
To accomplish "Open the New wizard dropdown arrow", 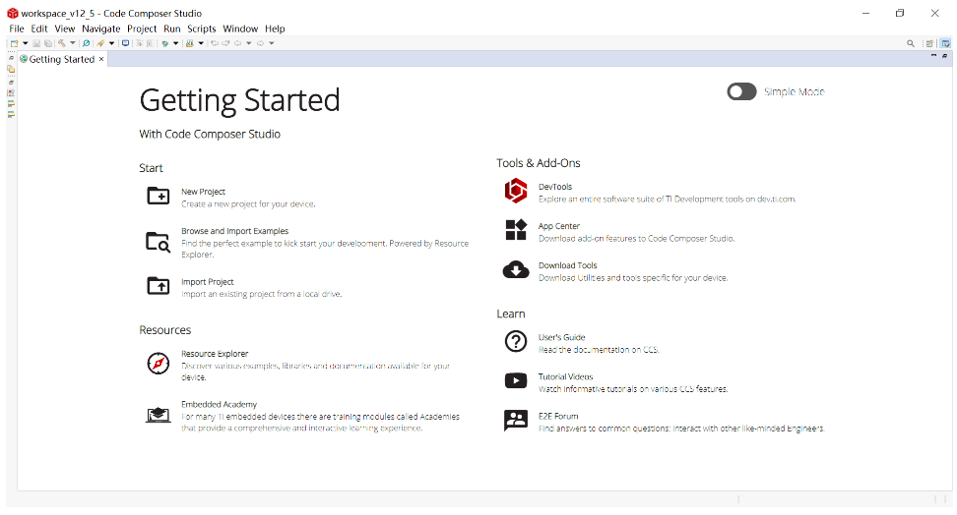I will tap(26, 43).
